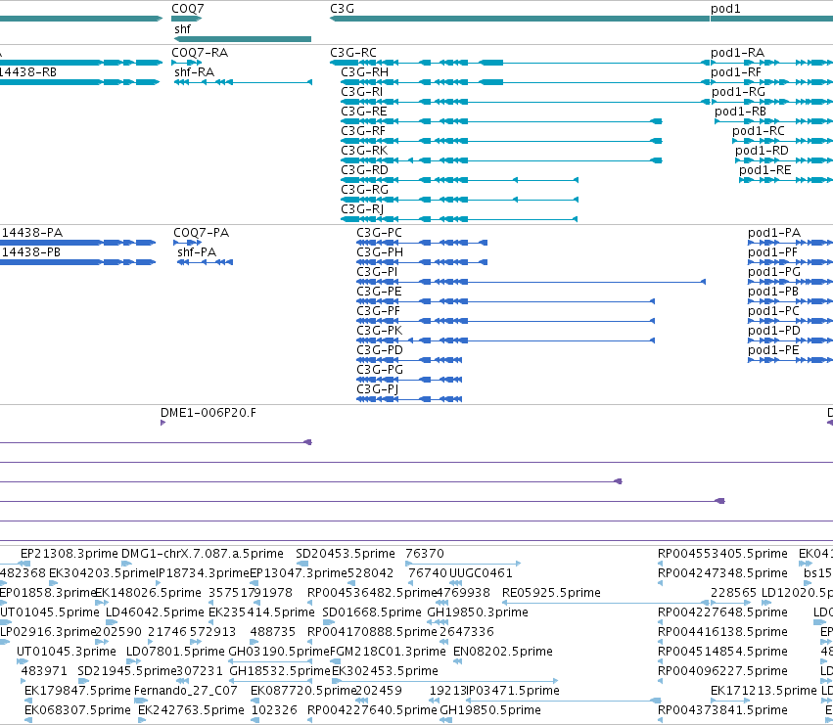Select protein pod1-PE

[x=791, y=360]
